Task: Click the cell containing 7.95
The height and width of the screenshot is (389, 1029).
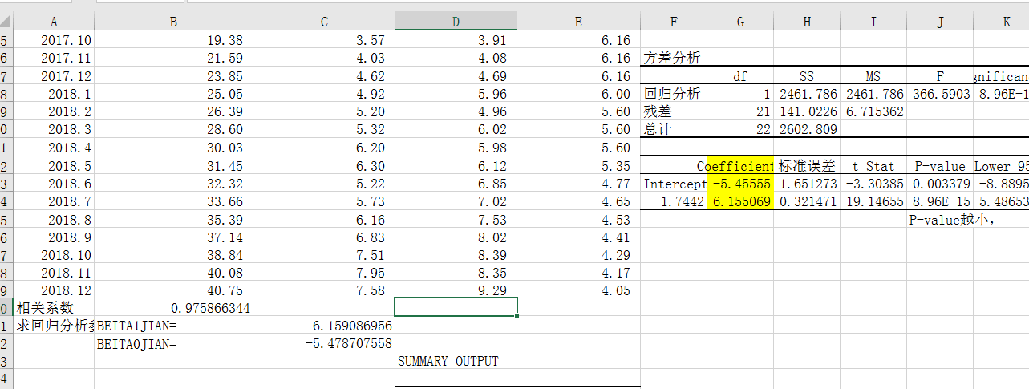Action: click(324, 273)
